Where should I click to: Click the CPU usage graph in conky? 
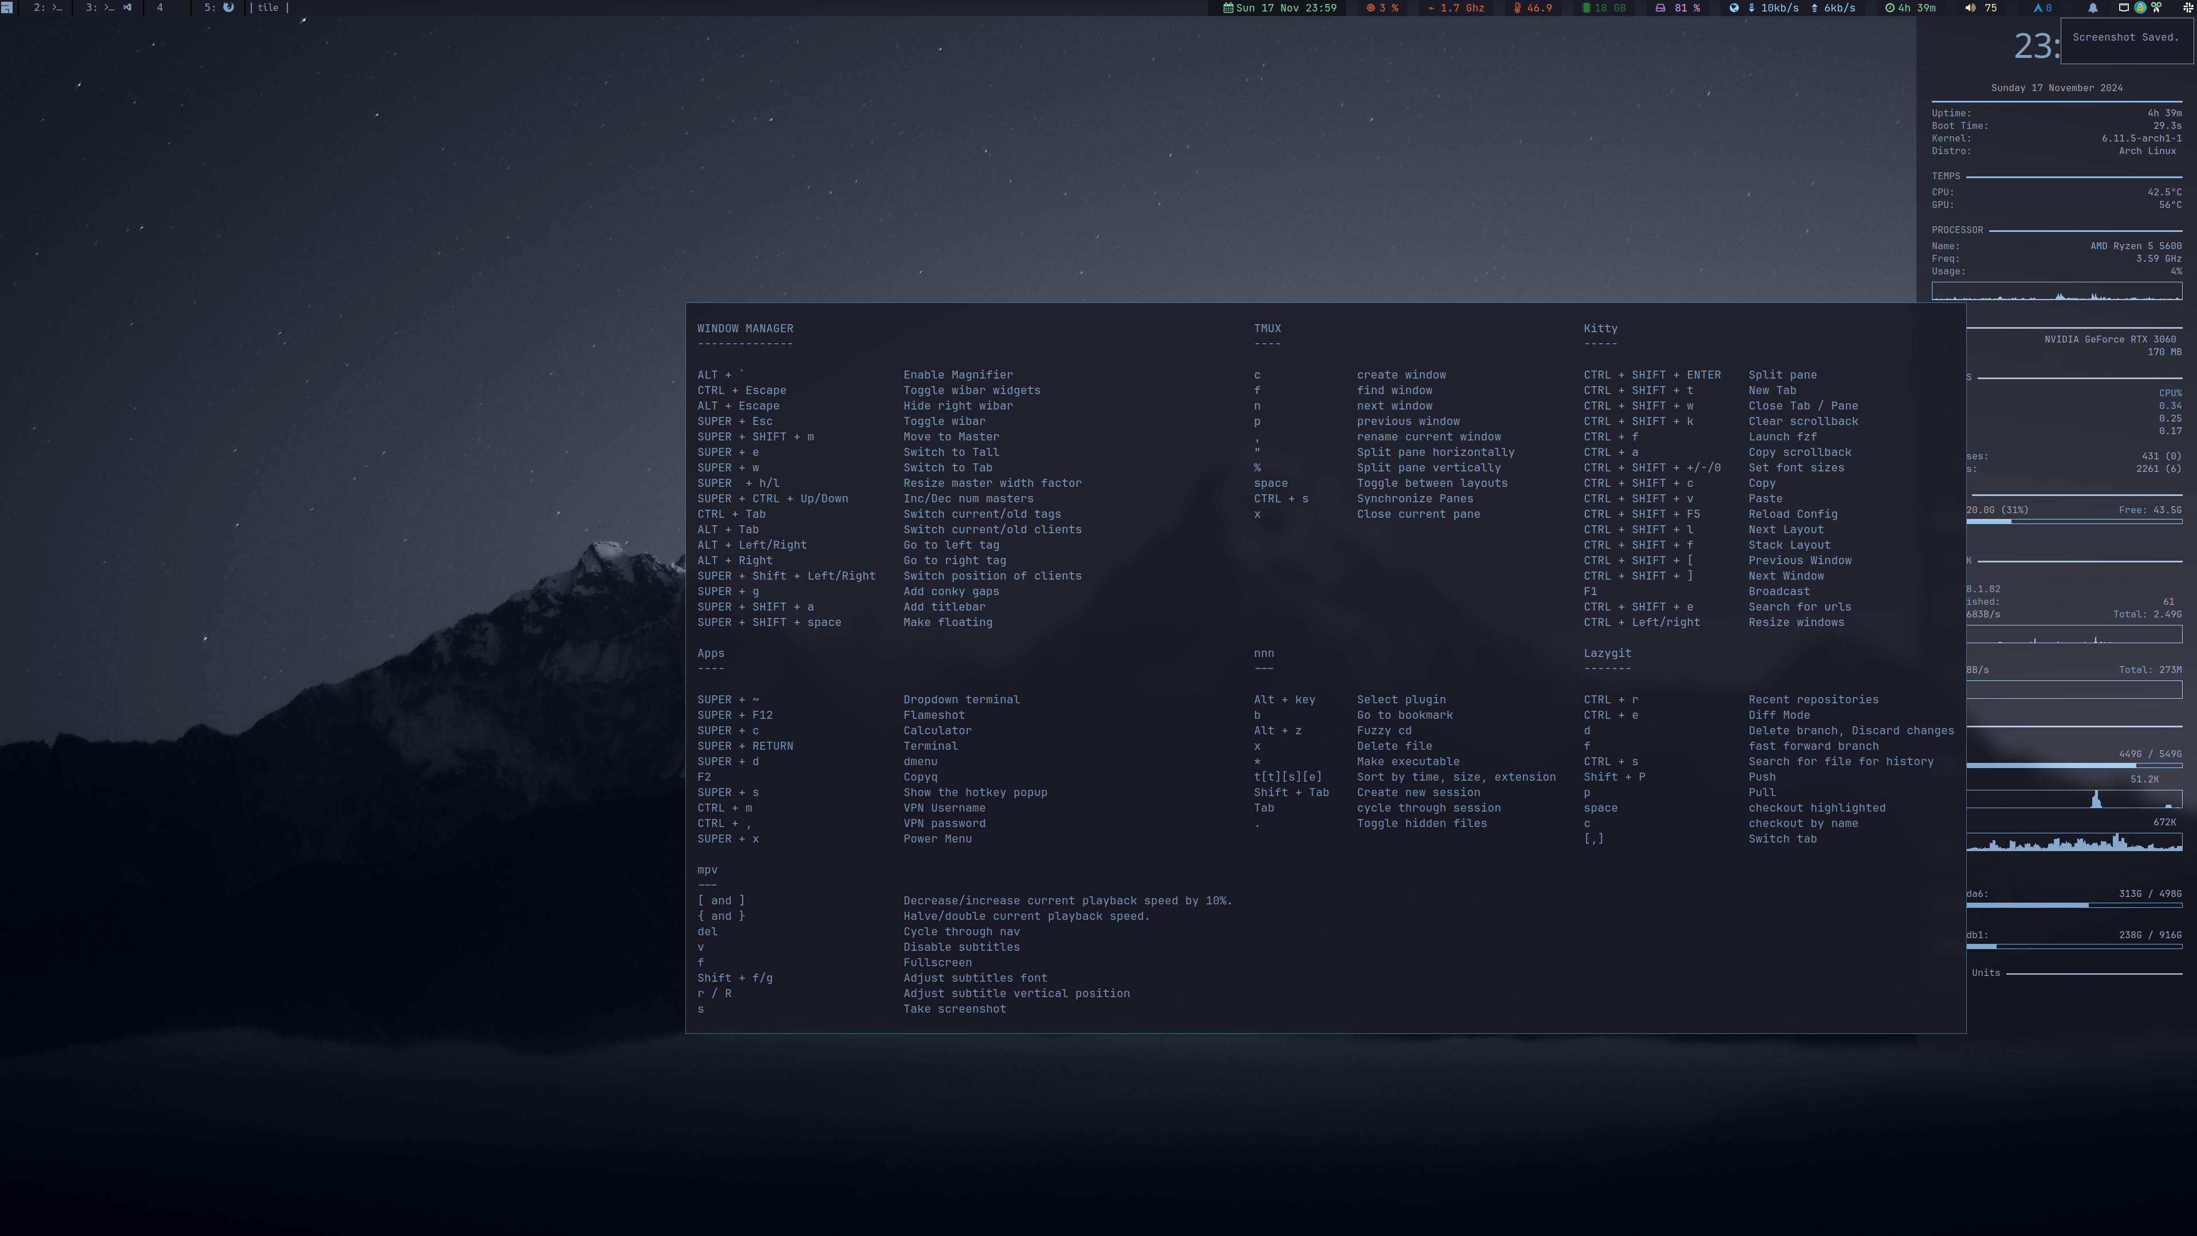tap(2056, 292)
